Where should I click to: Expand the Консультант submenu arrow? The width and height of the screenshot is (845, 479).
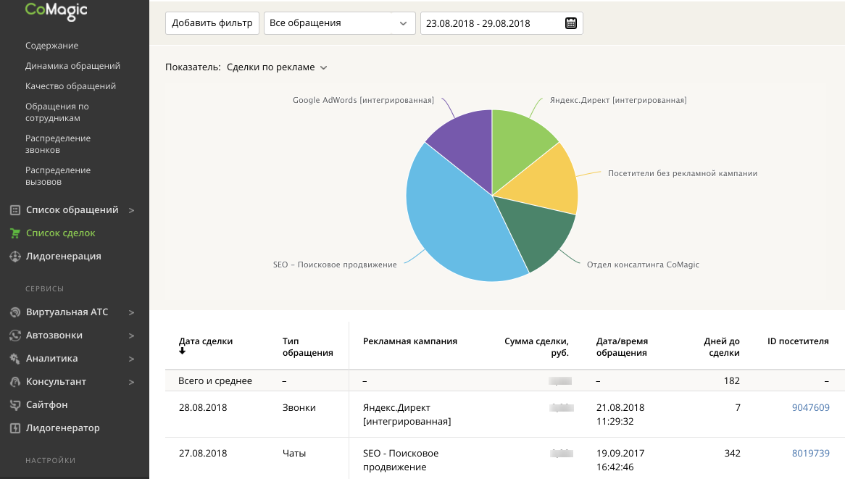131,382
